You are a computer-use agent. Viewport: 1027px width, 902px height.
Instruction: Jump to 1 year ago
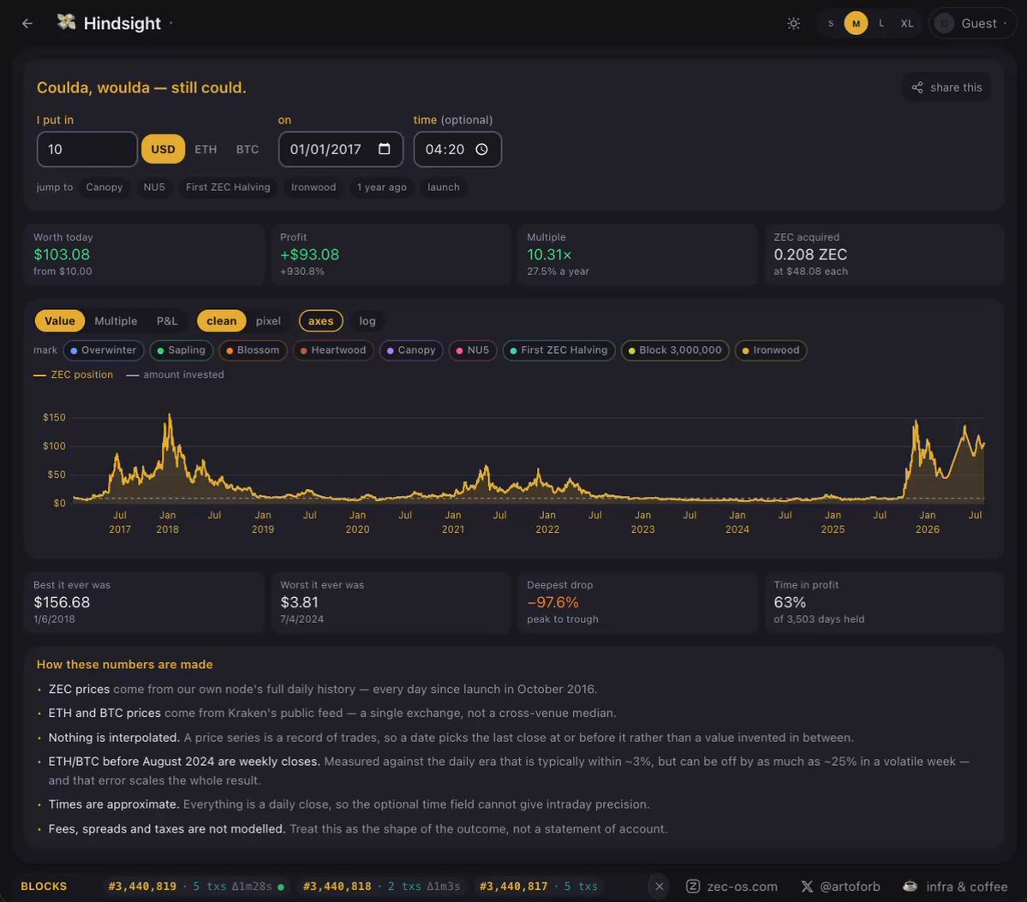[381, 188]
